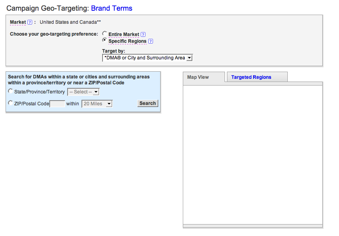Open the help icon beside Specific Regions
The image size is (339, 236).
coord(151,41)
